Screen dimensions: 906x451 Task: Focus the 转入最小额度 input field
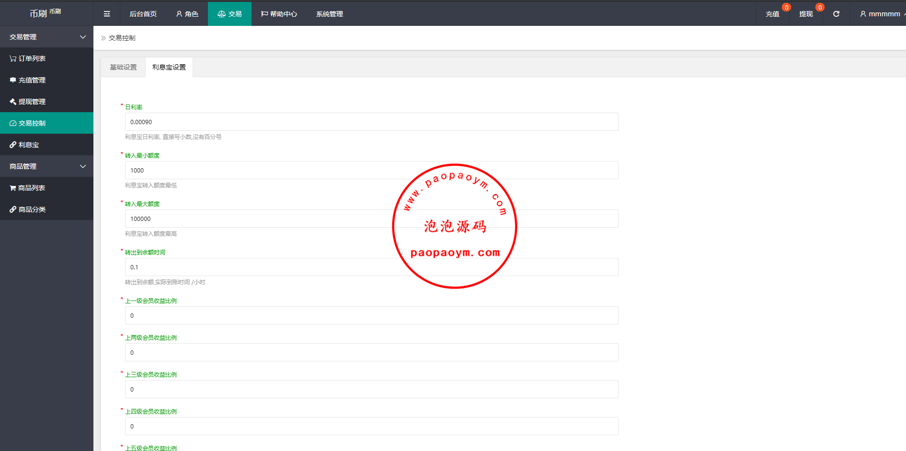point(371,170)
